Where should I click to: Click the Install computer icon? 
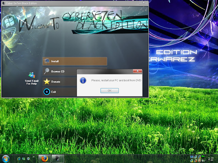(x=47, y=61)
